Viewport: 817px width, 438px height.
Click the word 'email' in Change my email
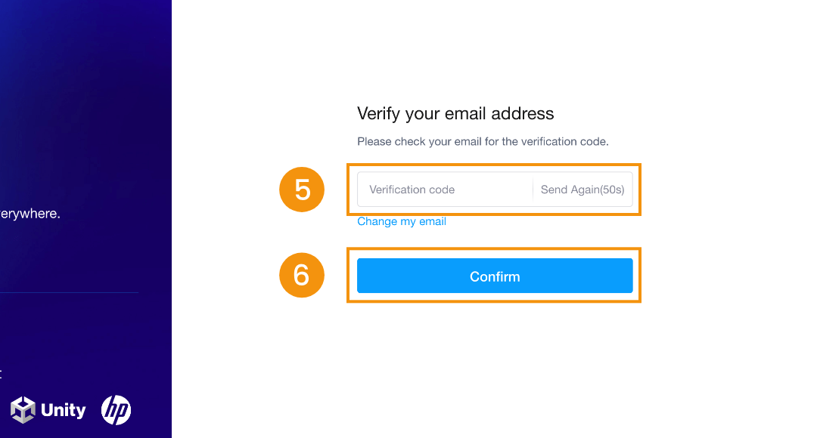(x=433, y=221)
